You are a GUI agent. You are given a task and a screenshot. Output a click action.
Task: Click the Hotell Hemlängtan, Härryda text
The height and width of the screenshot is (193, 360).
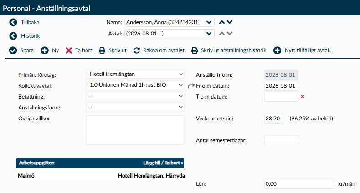pos(151,176)
